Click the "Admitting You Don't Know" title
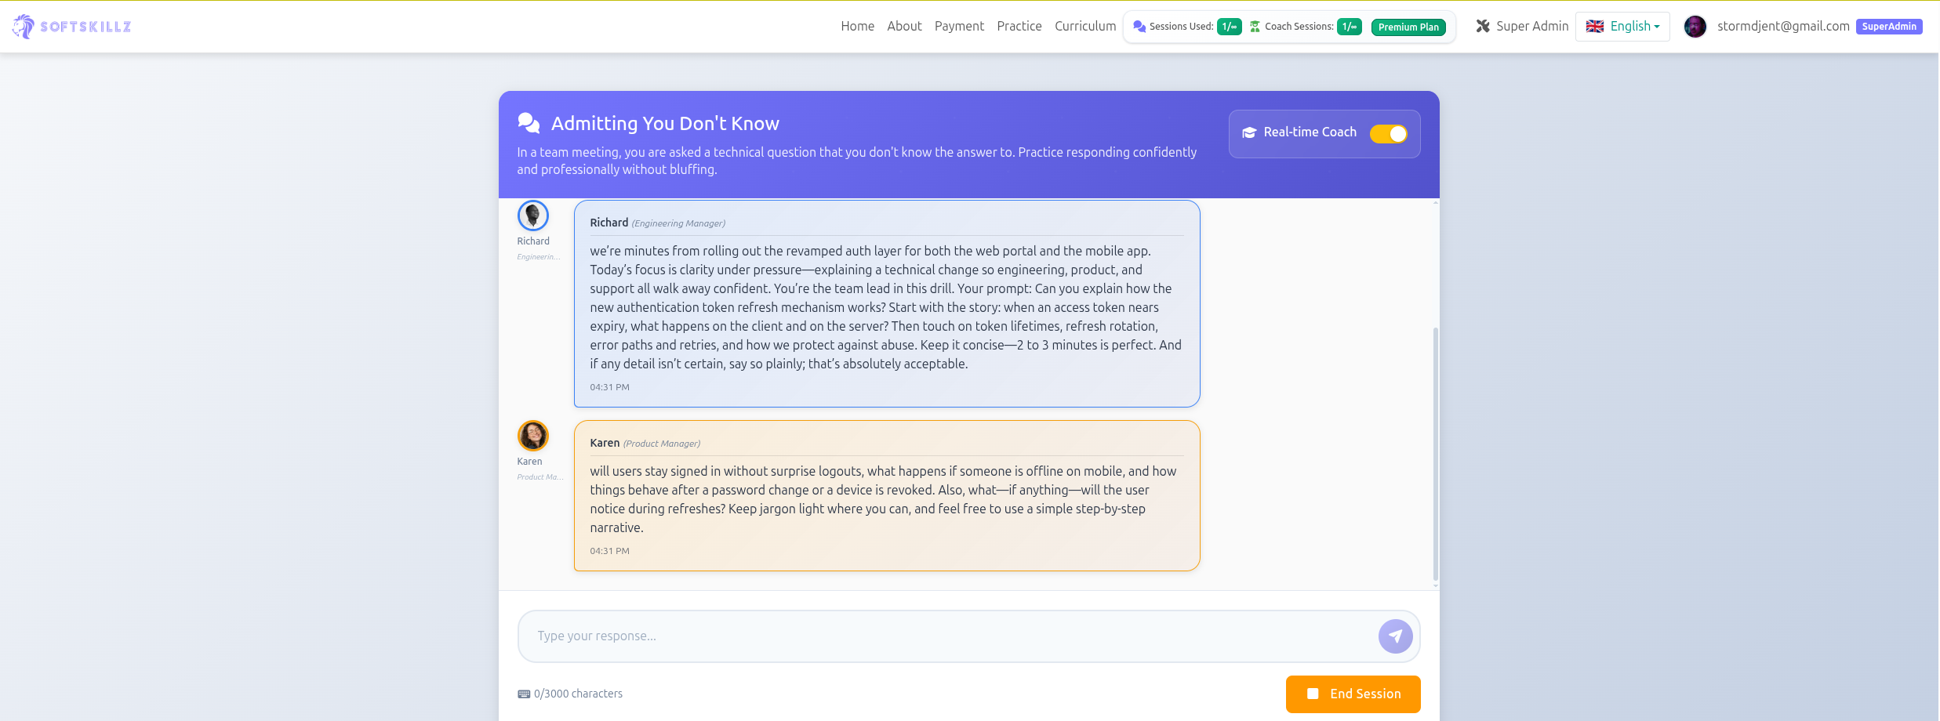The width and height of the screenshot is (1940, 721). click(665, 123)
